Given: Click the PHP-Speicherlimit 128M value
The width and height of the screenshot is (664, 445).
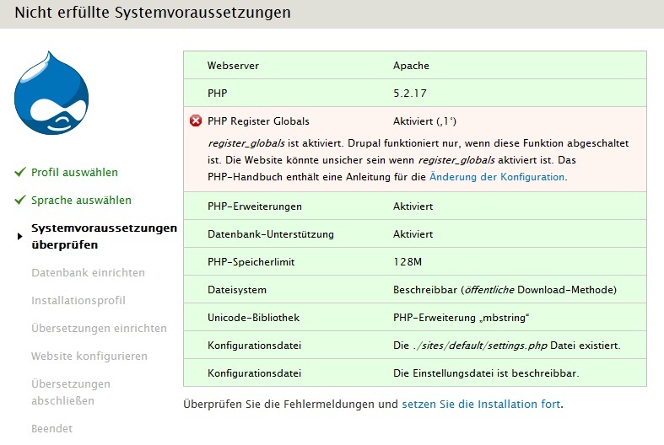Looking at the screenshot, I should click(x=407, y=262).
